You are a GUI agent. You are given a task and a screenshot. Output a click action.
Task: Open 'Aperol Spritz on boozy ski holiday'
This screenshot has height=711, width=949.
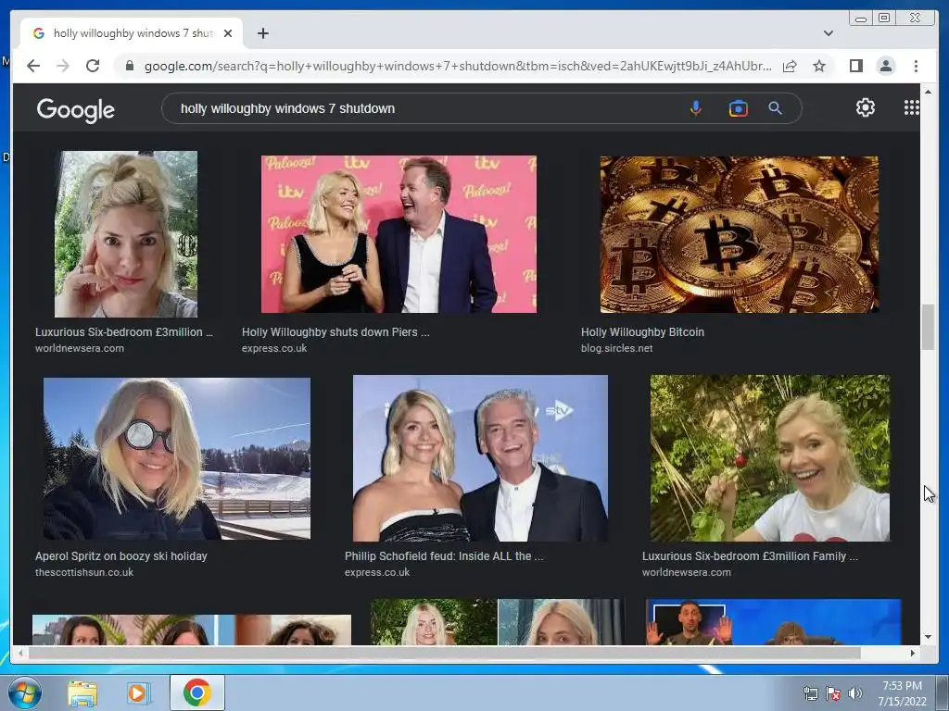pyautogui.click(x=121, y=555)
